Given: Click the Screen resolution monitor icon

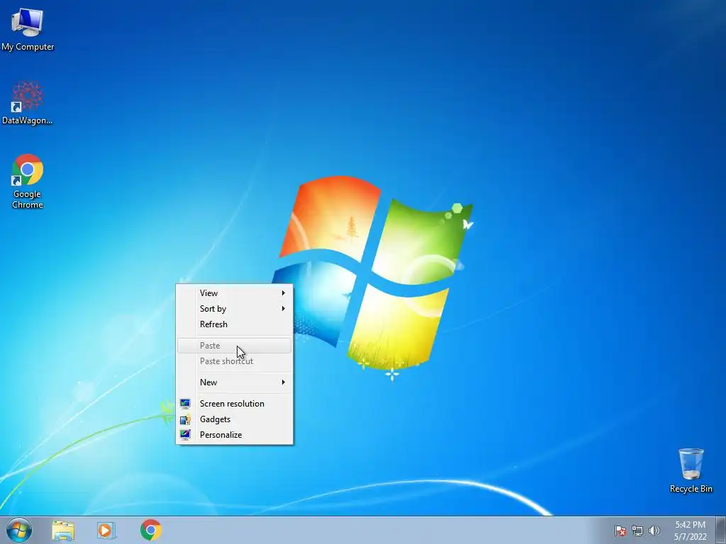Looking at the screenshot, I should [185, 403].
